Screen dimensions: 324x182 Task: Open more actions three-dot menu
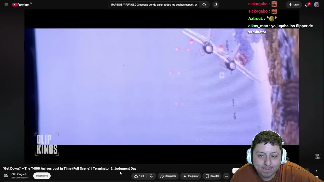point(226,176)
